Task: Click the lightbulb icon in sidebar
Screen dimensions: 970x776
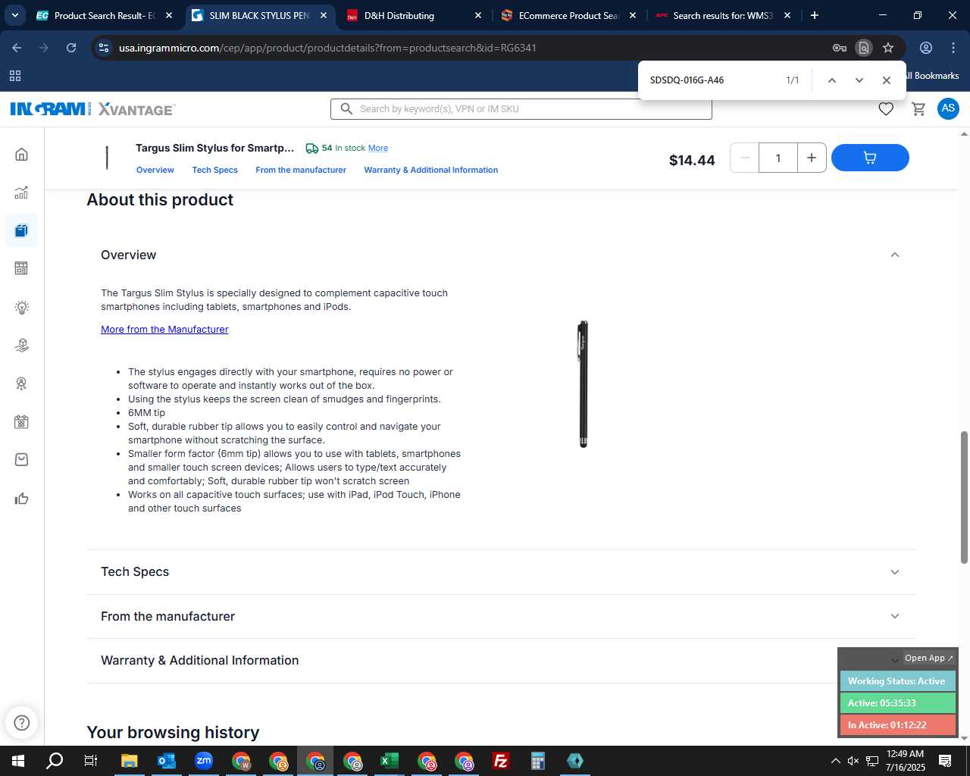Action: pyautogui.click(x=21, y=307)
